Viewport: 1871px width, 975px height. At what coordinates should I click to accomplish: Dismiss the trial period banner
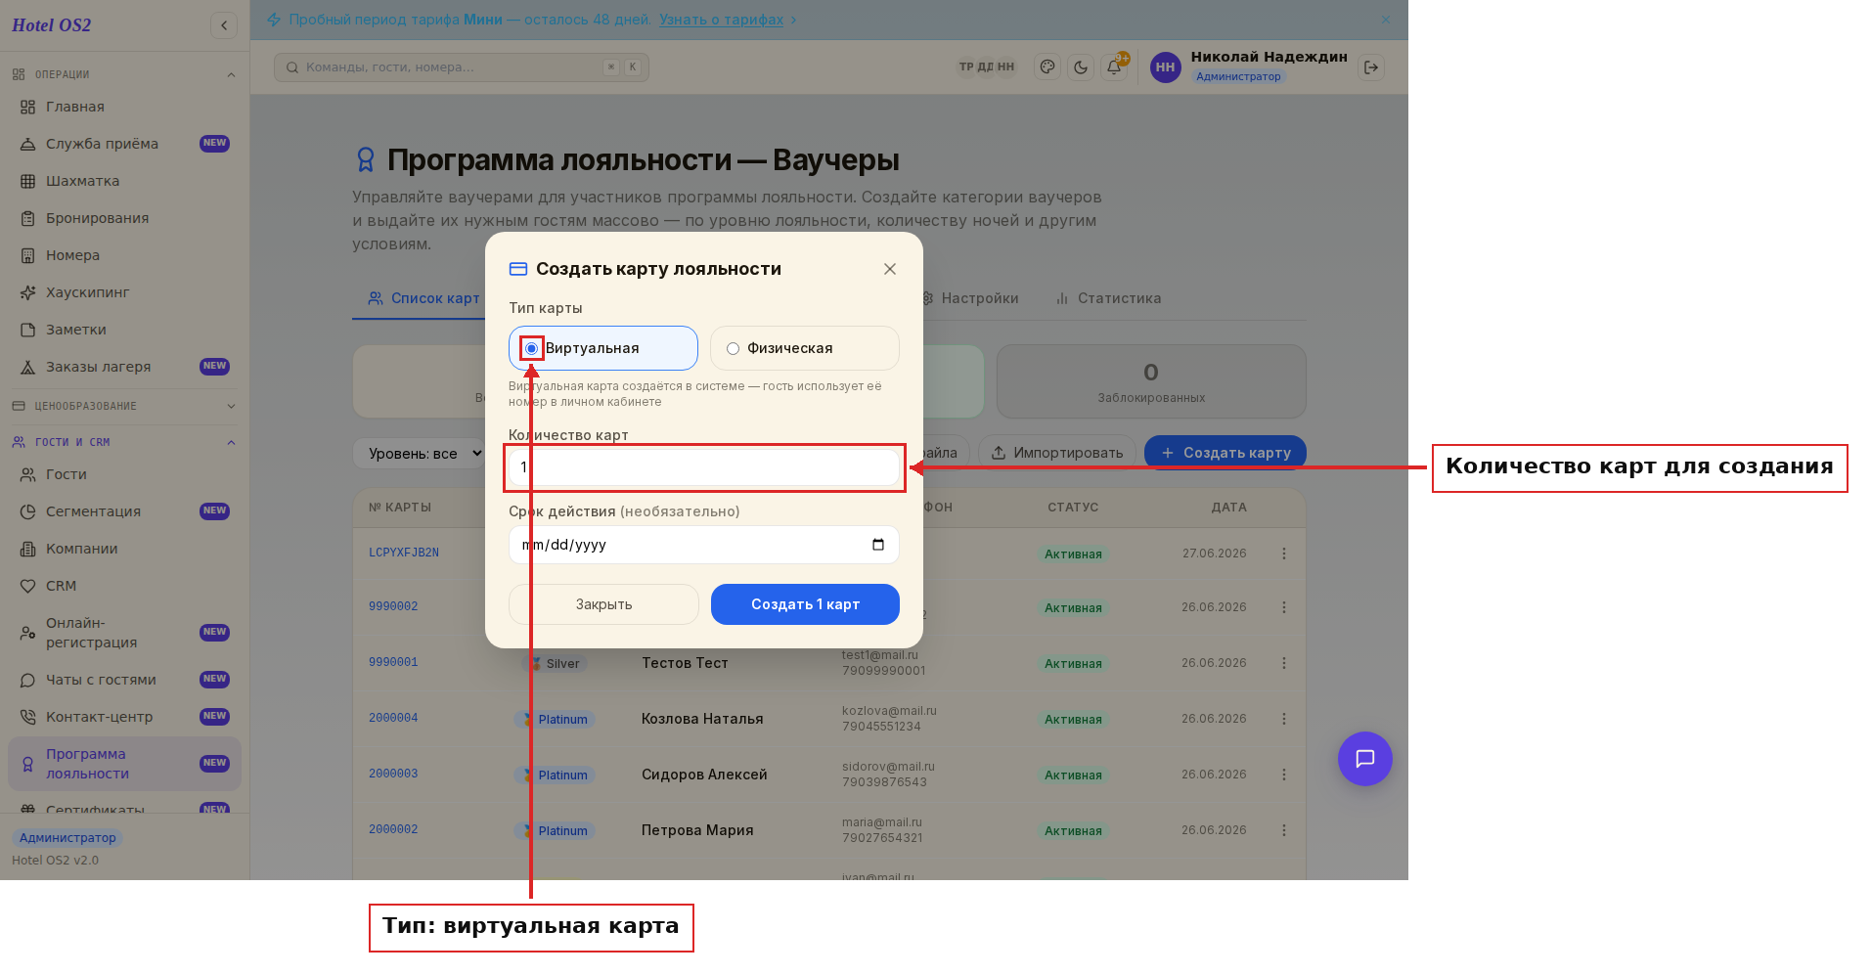1386,20
